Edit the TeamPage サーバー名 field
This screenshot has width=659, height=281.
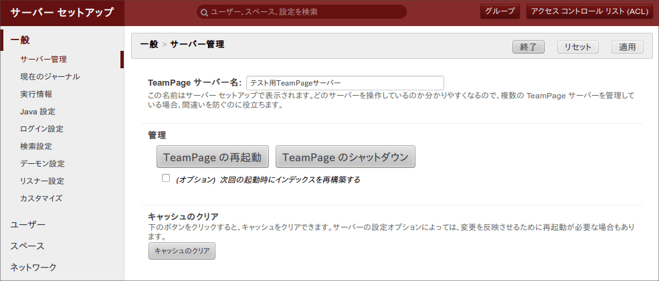click(x=345, y=83)
